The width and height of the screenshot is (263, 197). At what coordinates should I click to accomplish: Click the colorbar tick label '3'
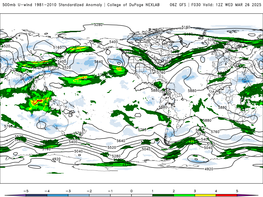195,191
